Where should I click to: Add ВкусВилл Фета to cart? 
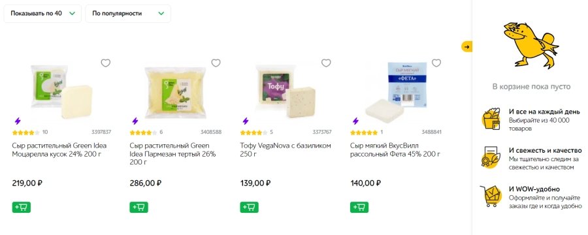pyautogui.click(x=359, y=208)
